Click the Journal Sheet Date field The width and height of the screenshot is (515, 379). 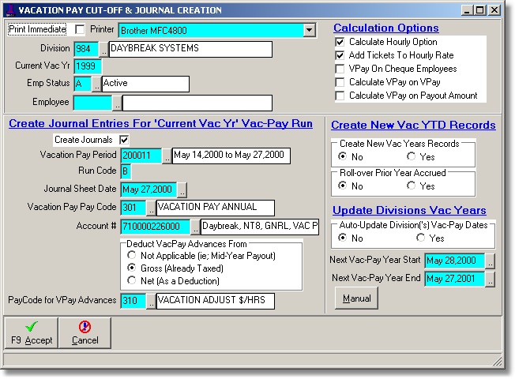point(148,189)
